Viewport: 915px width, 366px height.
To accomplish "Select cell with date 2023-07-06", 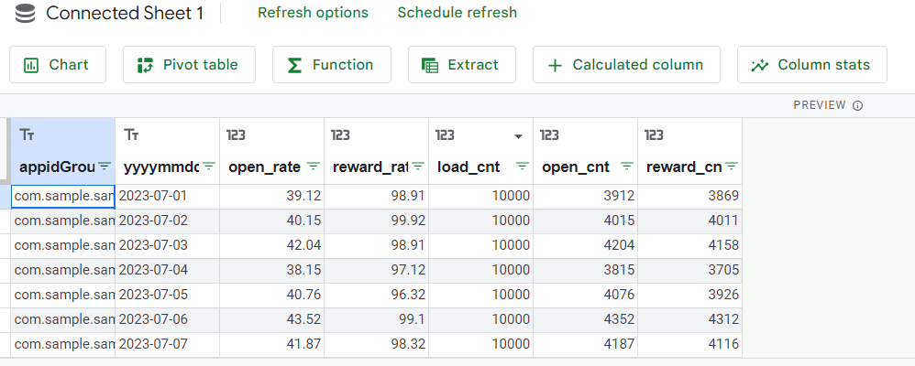I will (x=168, y=320).
